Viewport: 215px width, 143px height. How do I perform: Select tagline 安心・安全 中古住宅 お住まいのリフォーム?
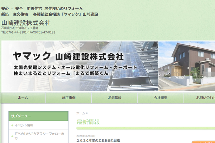(x=42, y=9)
